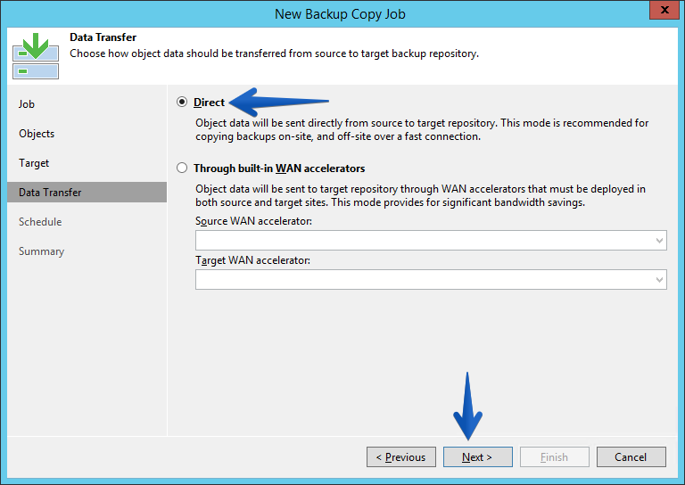
Task: Click the Previous button
Action: coord(401,457)
